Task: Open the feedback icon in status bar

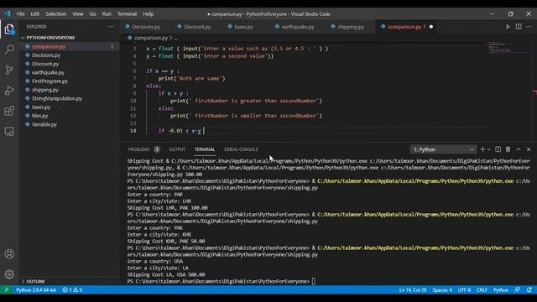Action: tap(517, 289)
